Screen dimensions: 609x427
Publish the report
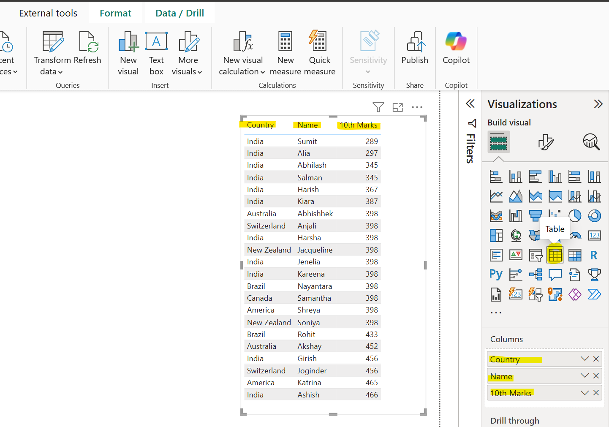415,47
